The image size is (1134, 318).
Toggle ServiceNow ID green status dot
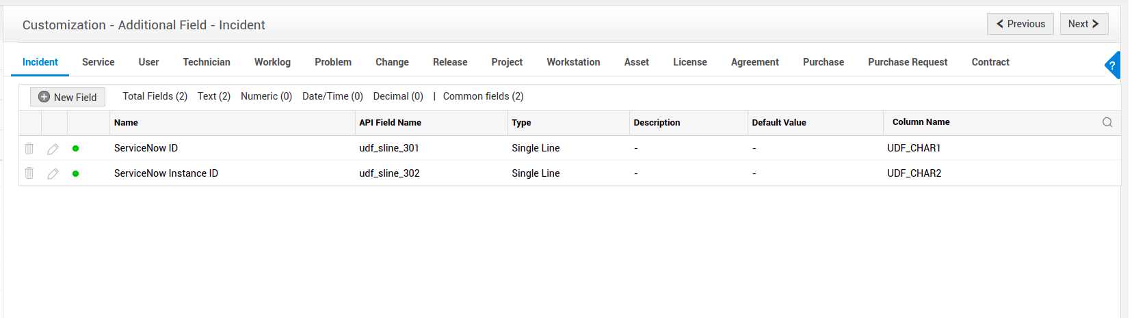pos(75,148)
